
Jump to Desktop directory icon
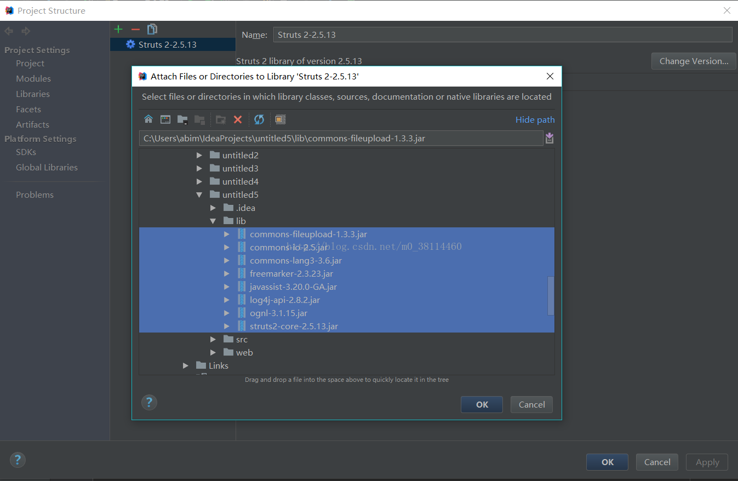point(165,119)
